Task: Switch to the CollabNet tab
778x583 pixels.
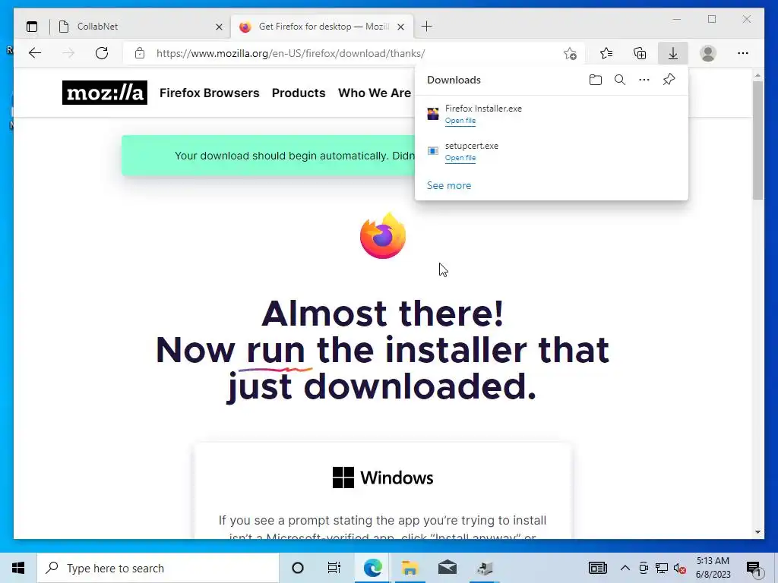Action: pyautogui.click(x=141, y=27)
